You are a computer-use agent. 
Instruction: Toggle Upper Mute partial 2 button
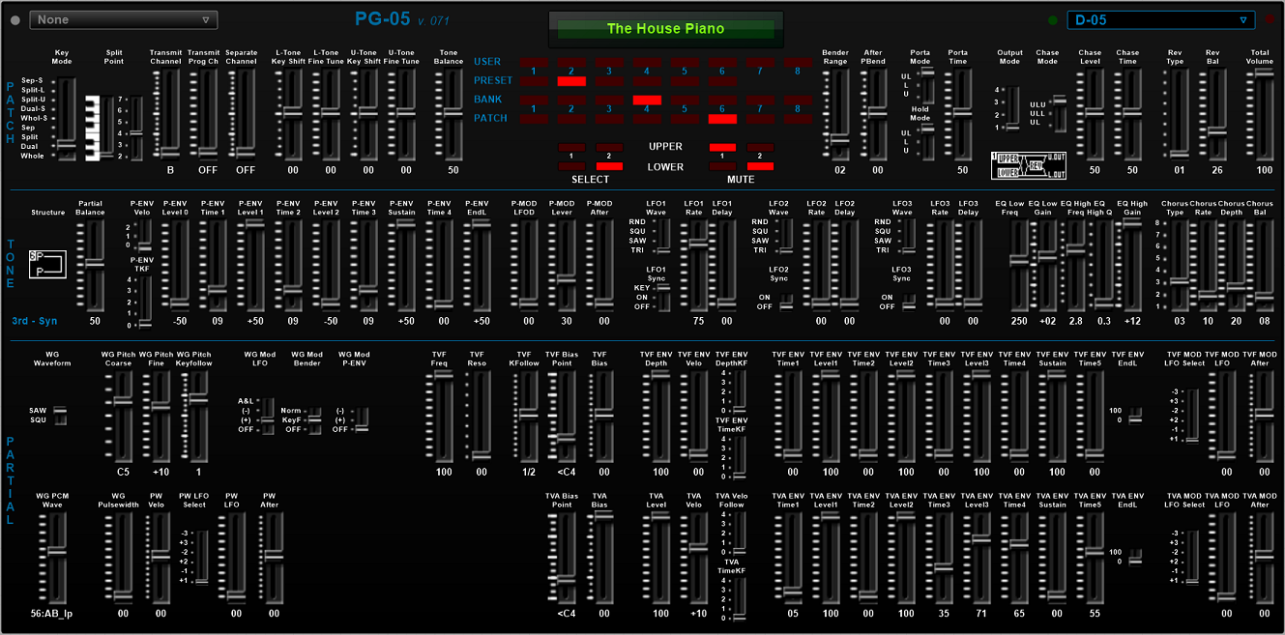pos(760,147)
